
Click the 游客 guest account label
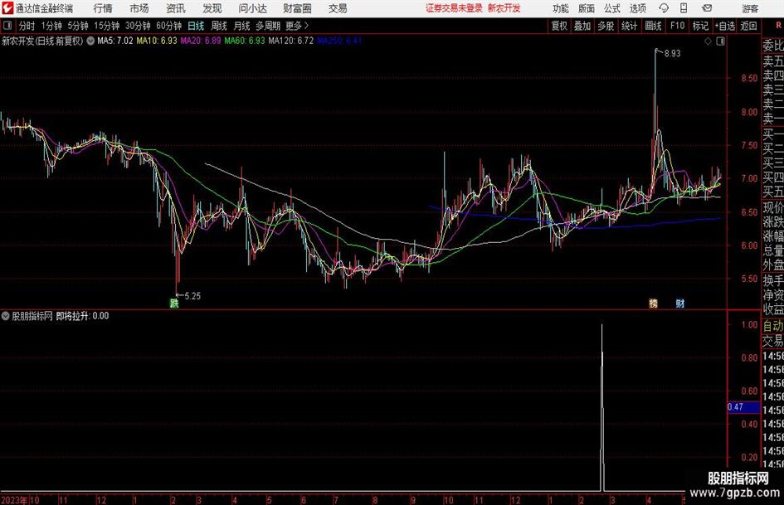[x=750, y=8]
